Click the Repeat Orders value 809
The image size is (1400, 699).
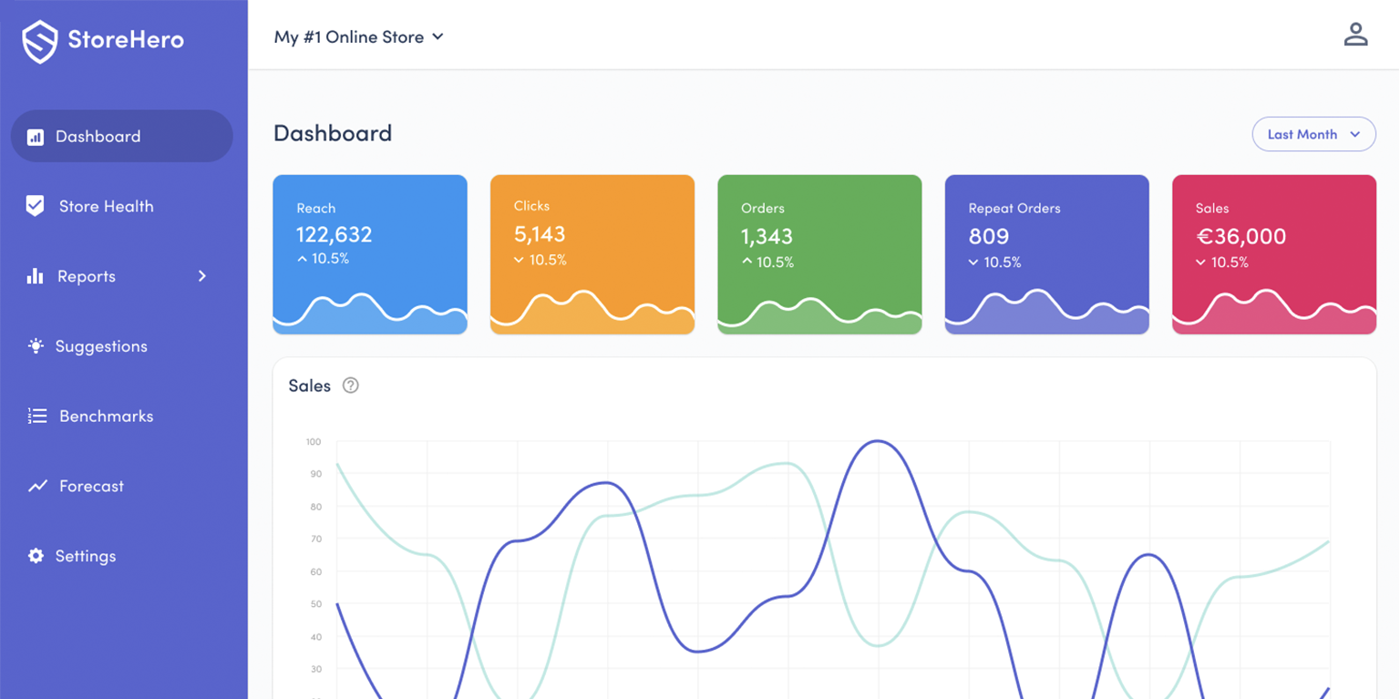(988, 236)
